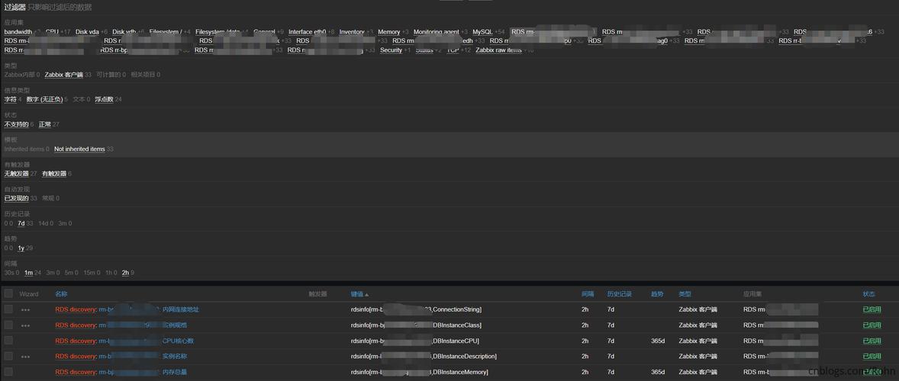Filter by General application

pos(264,32)
